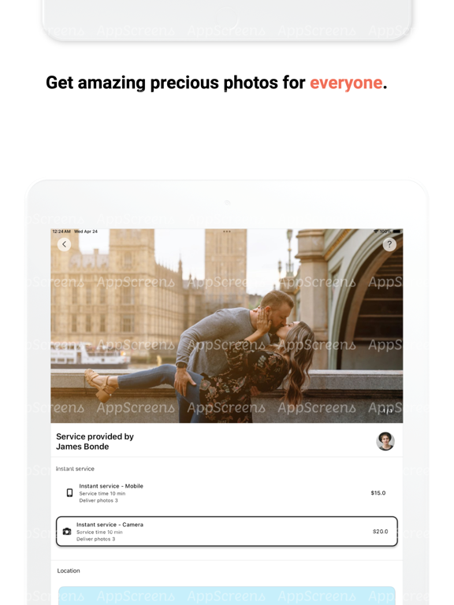Select the Instant service - Mobile option

[227, 493]
